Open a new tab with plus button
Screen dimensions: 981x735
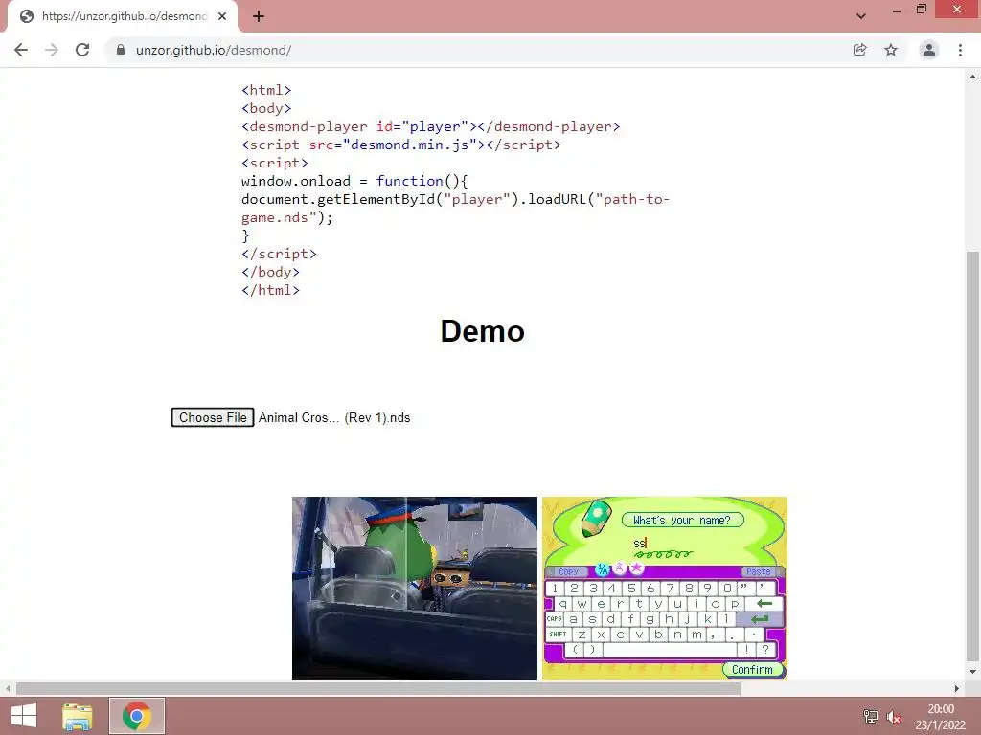[259, 16]
